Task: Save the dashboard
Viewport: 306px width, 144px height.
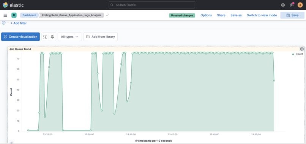Action: click(x=292, y=15)
